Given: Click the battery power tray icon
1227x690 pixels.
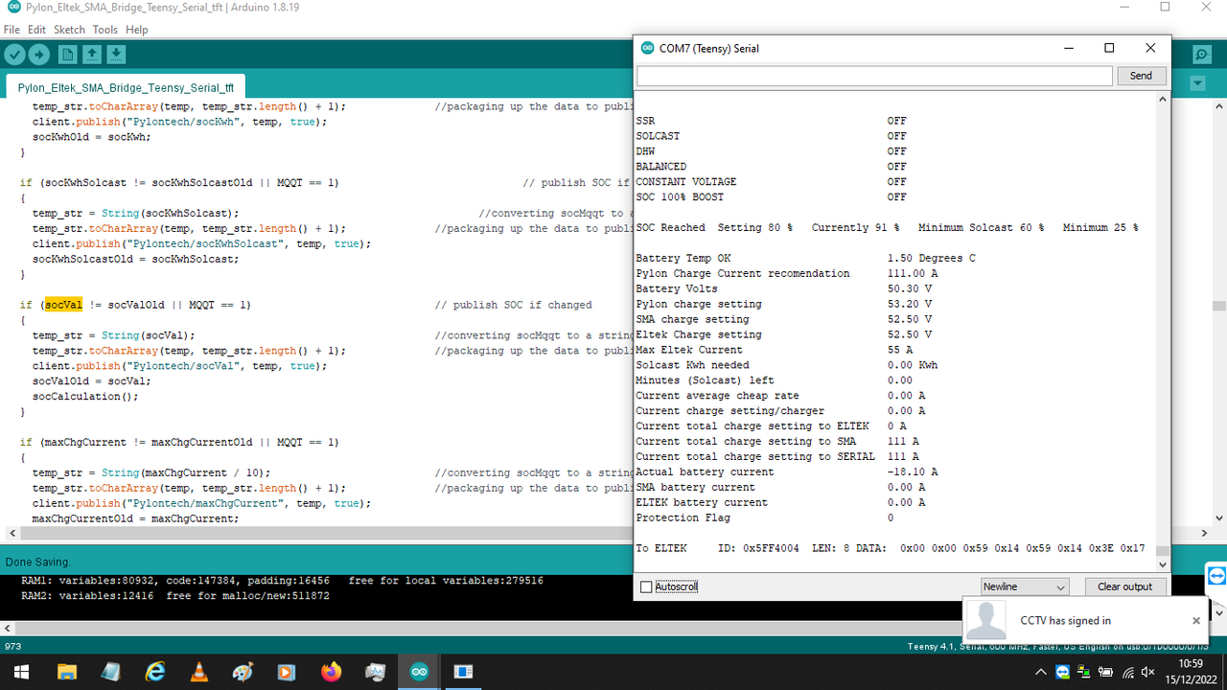Looking at the screenshot, I should [1105, 672].
